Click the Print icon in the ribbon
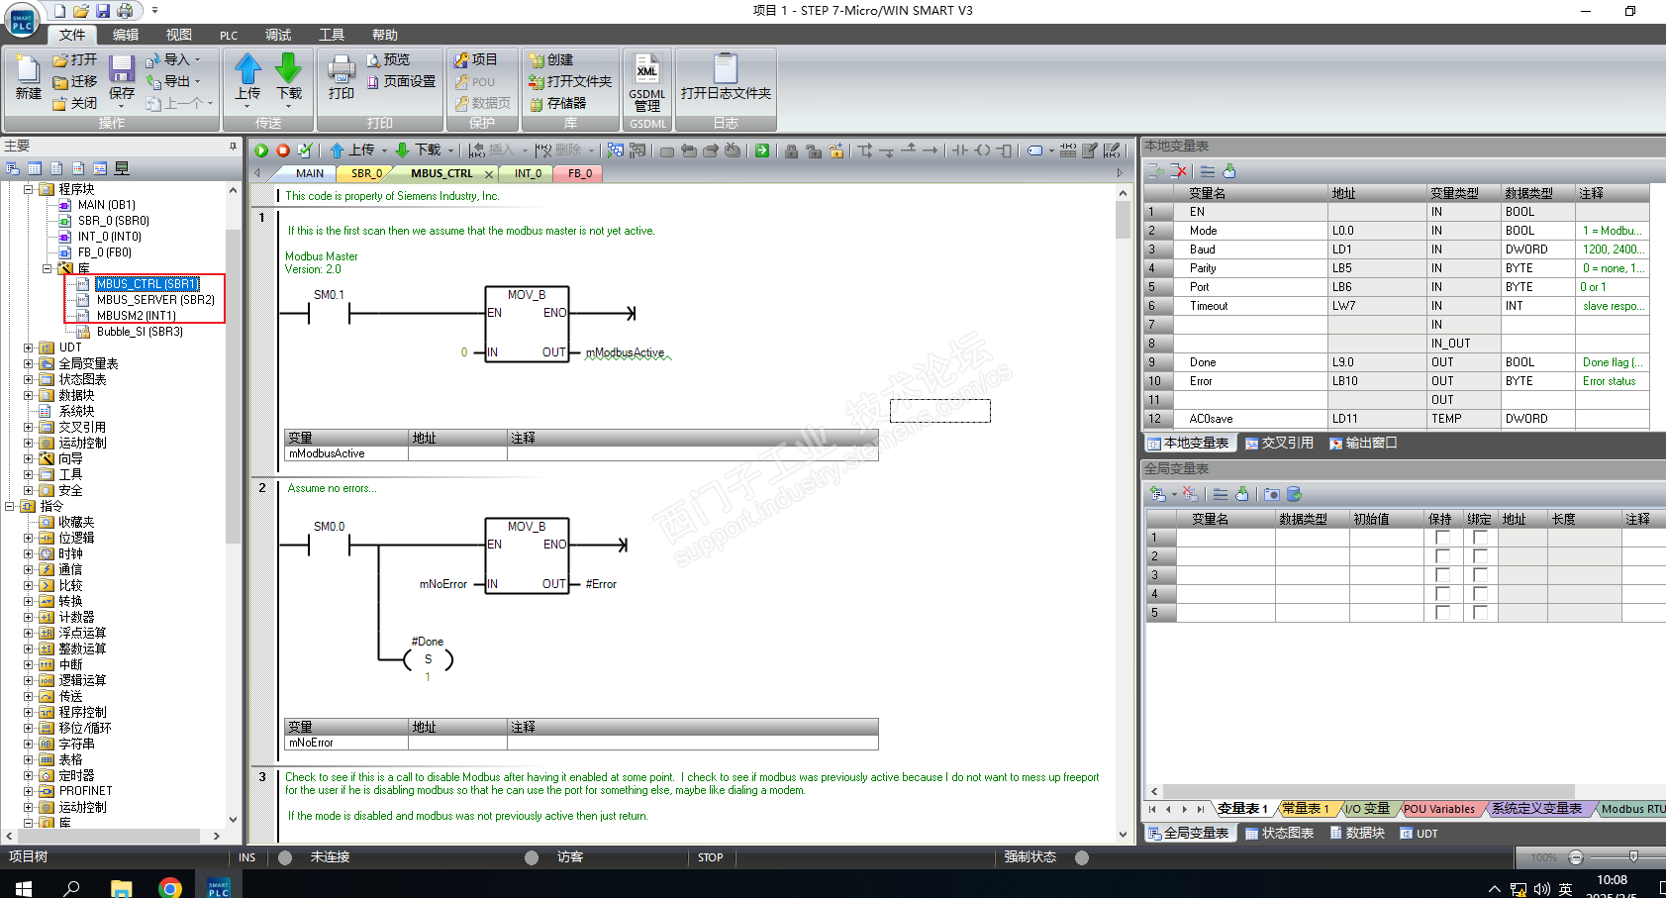The height and width of the screenshot is (898, 1666). point(342,69)
